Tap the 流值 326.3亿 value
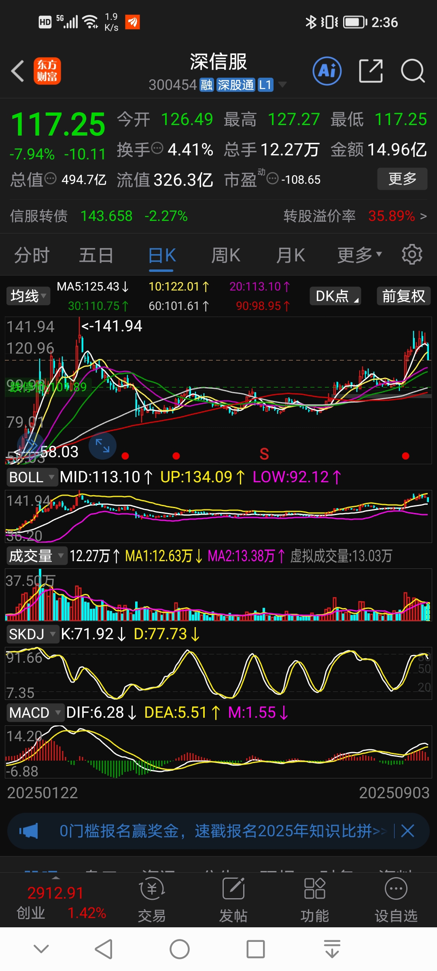Viewport: 437px width, 971px height. 184,180
